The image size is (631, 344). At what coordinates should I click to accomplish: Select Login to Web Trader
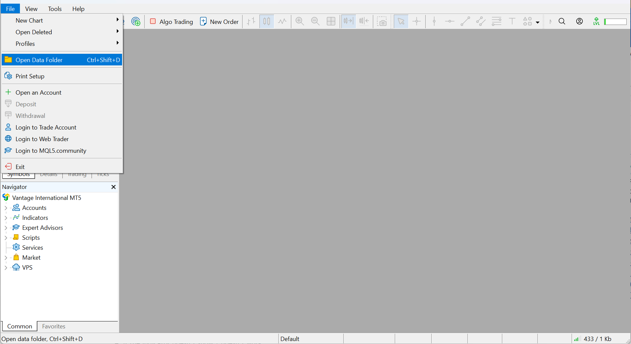tap(62, 139)
